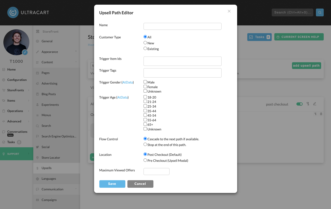Expand the Operations sidebar chevron

pyautogui.click(x=29, y=111)
